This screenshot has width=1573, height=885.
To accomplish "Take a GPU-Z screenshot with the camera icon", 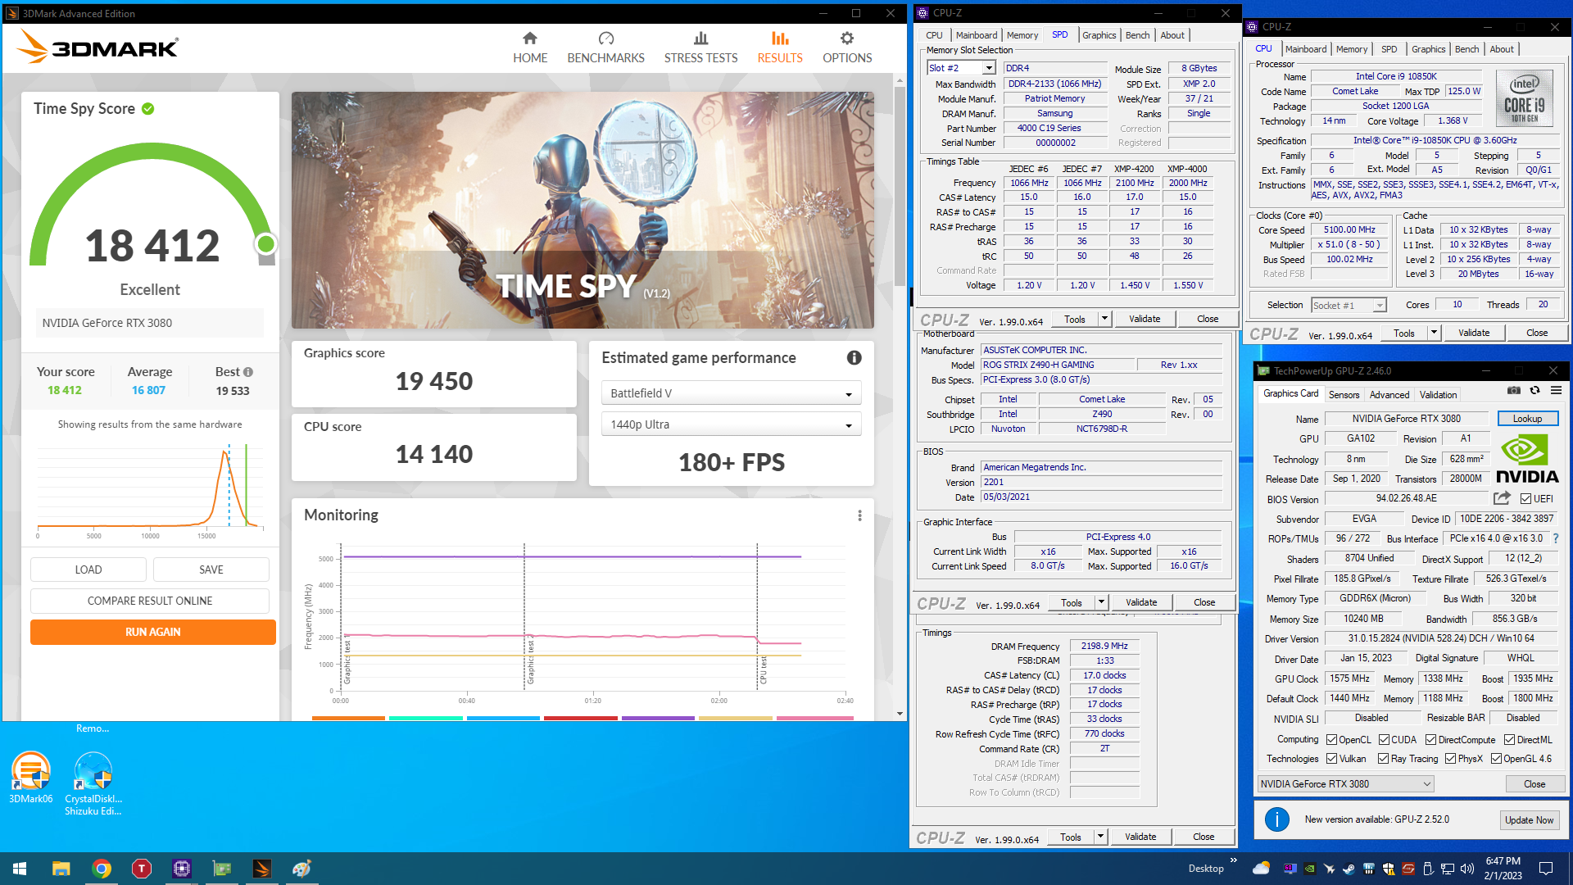I will tap(1514, 391).
